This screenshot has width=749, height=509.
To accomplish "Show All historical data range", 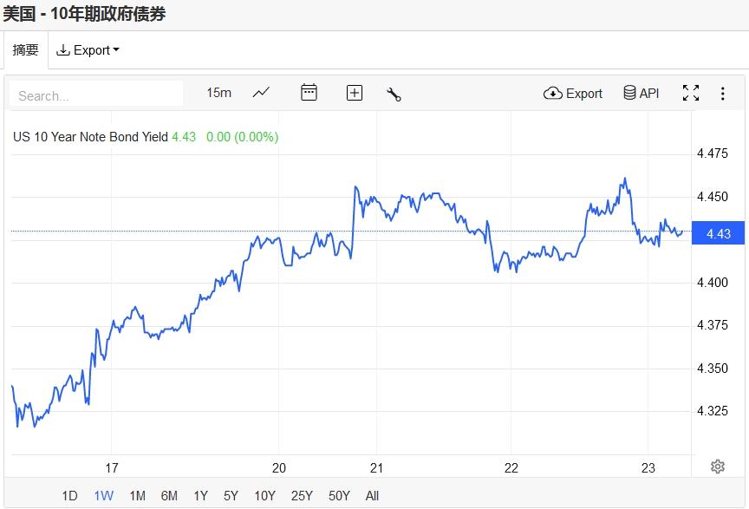I will (372, 496).
